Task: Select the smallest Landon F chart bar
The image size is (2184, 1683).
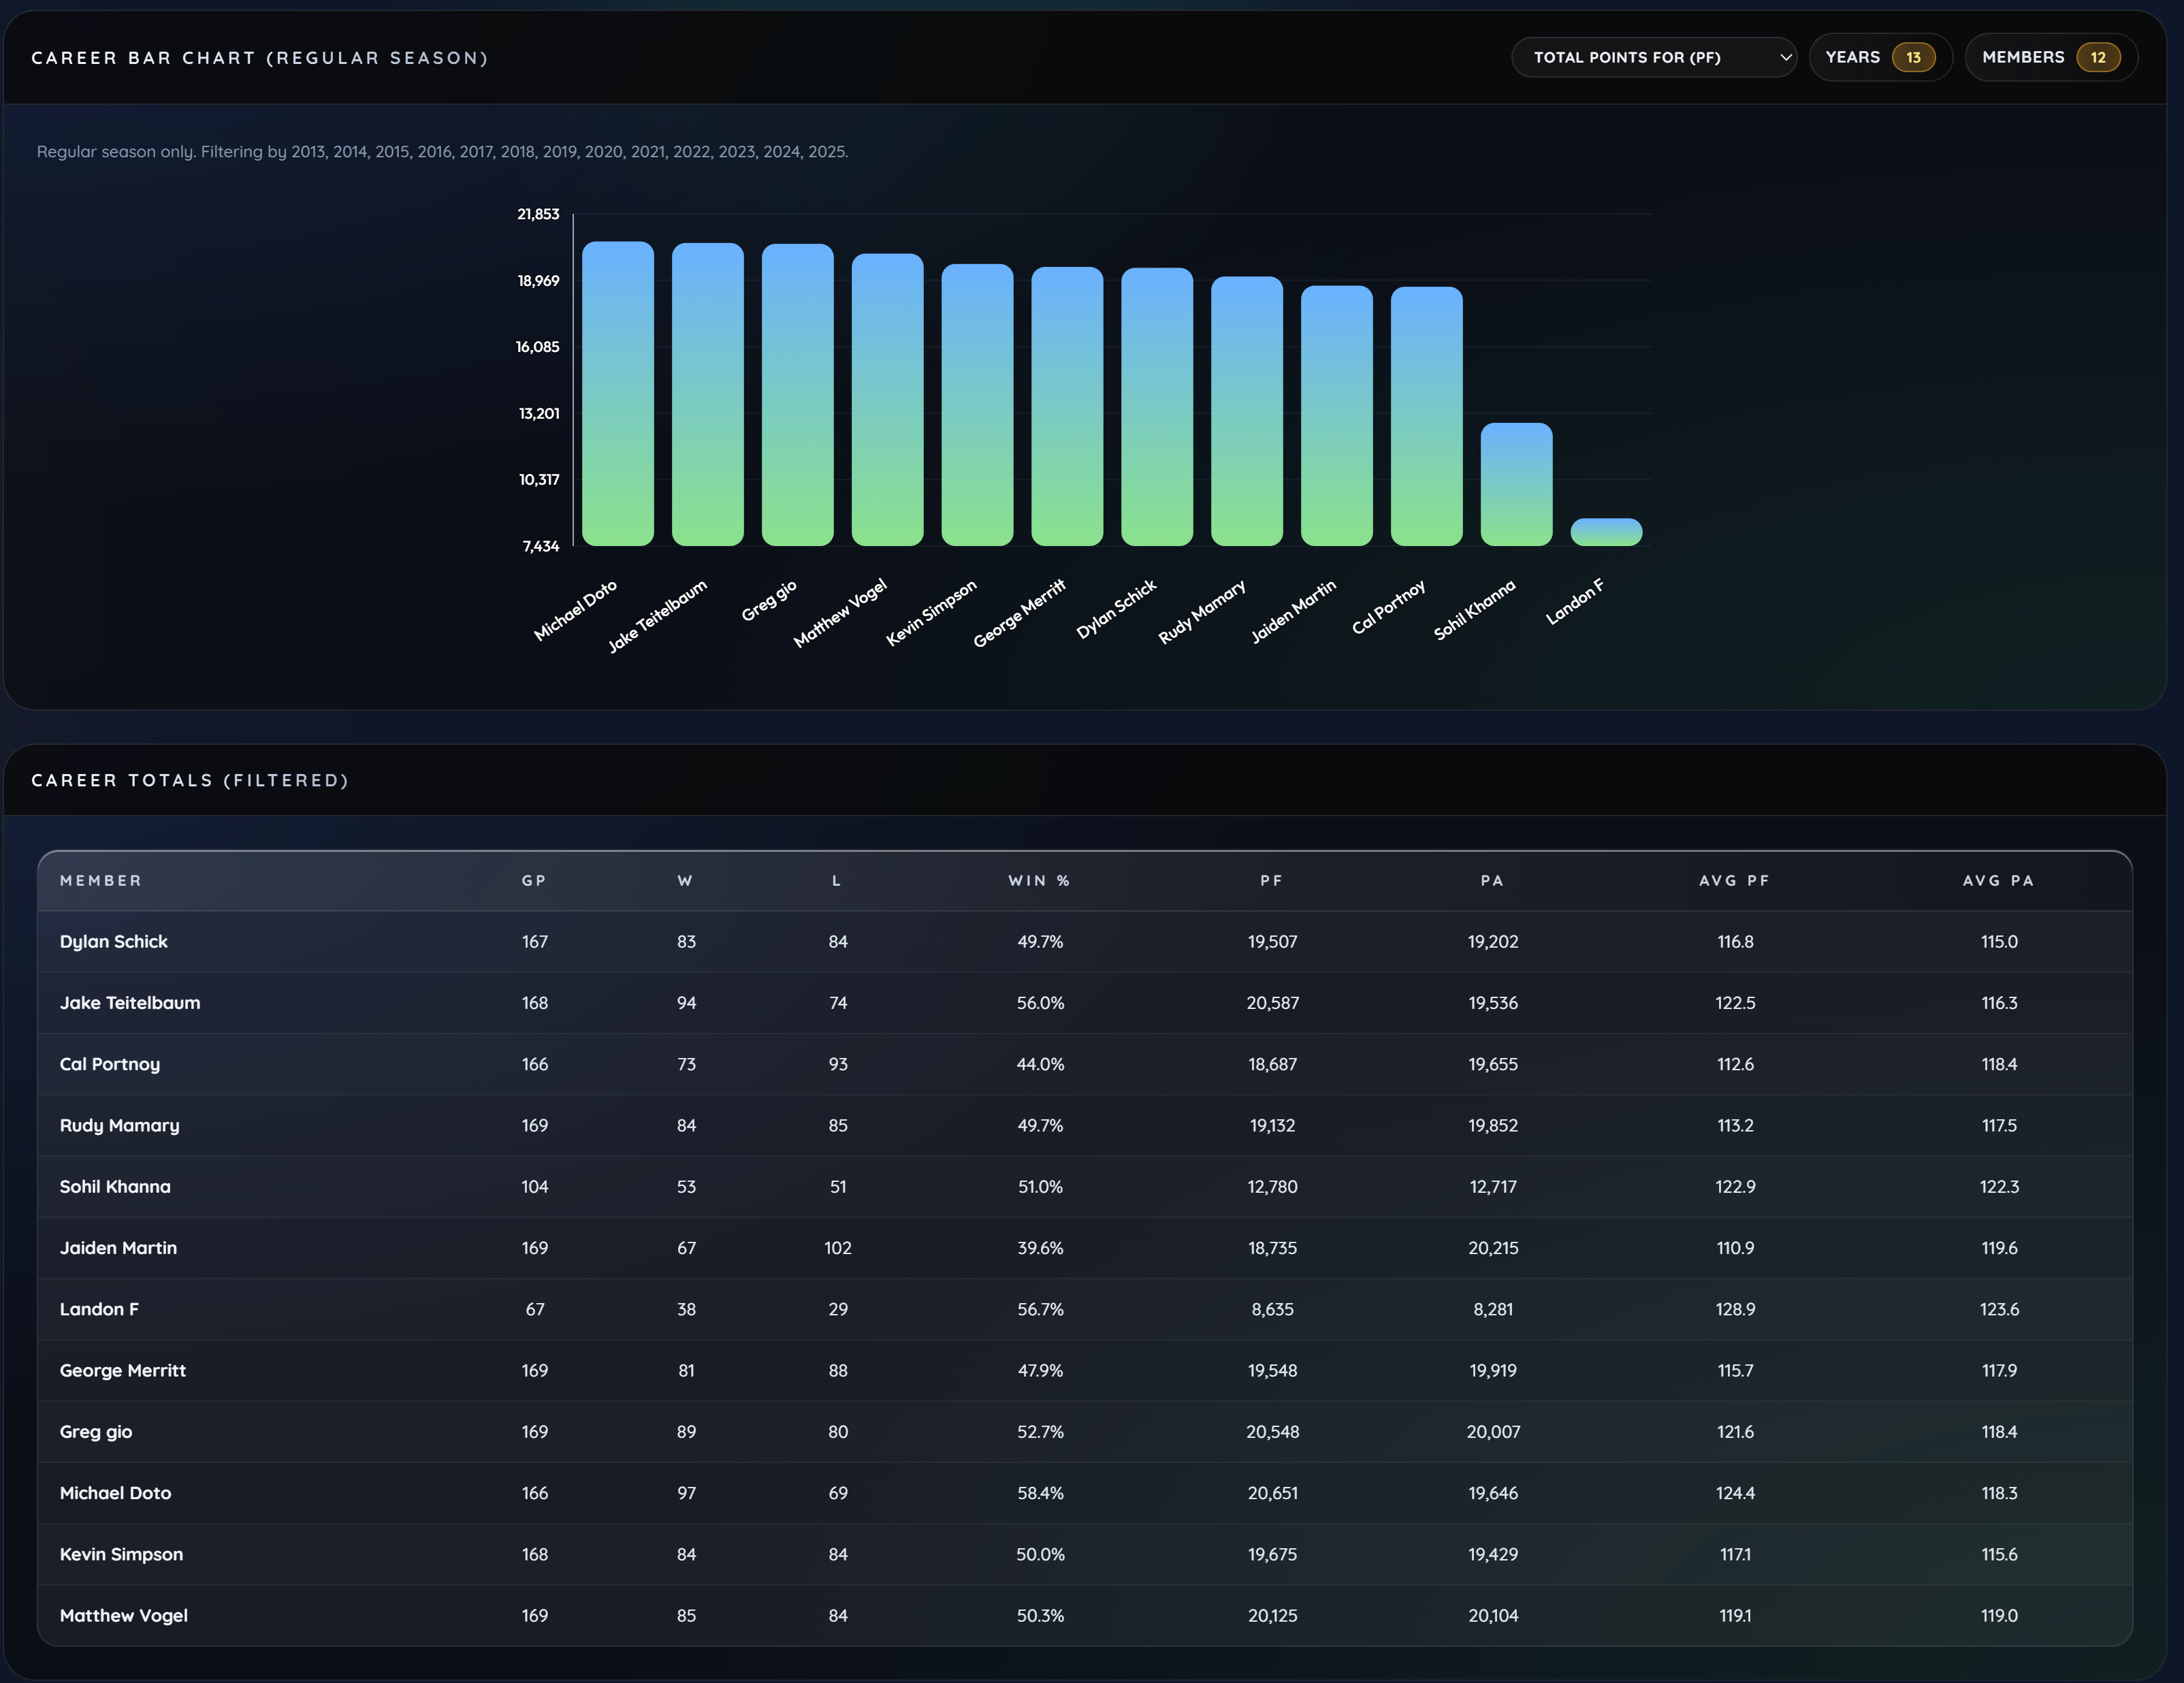Action: 1606,532
